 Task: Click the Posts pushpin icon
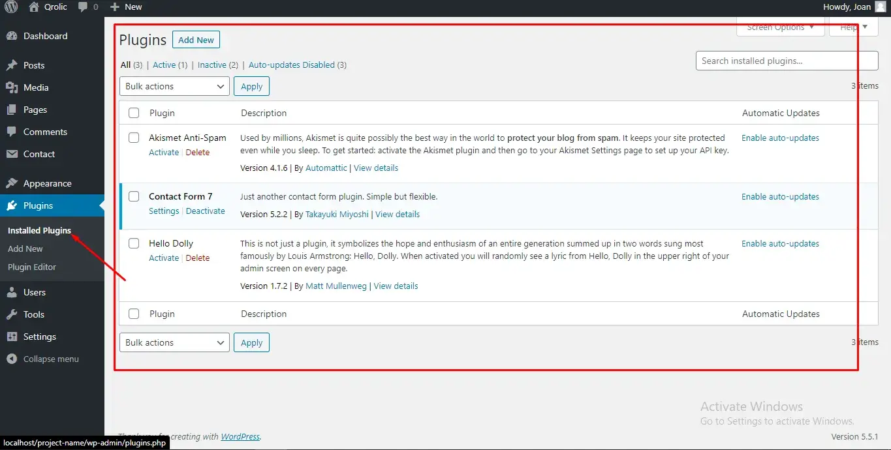[12, 65]
